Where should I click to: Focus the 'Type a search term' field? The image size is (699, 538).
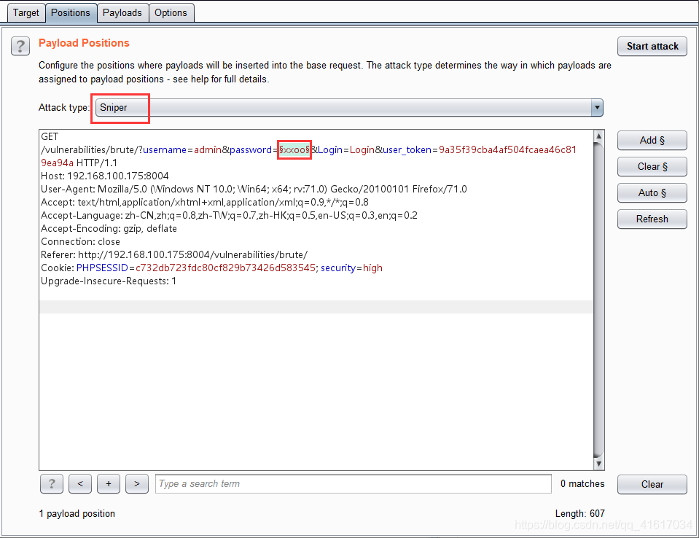click(353, 483)
